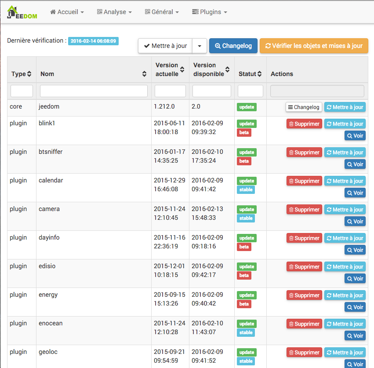The image size is (374, 368).
Task: Expand the Mettre à jour dropdown caret
Action: pos(200,46)
